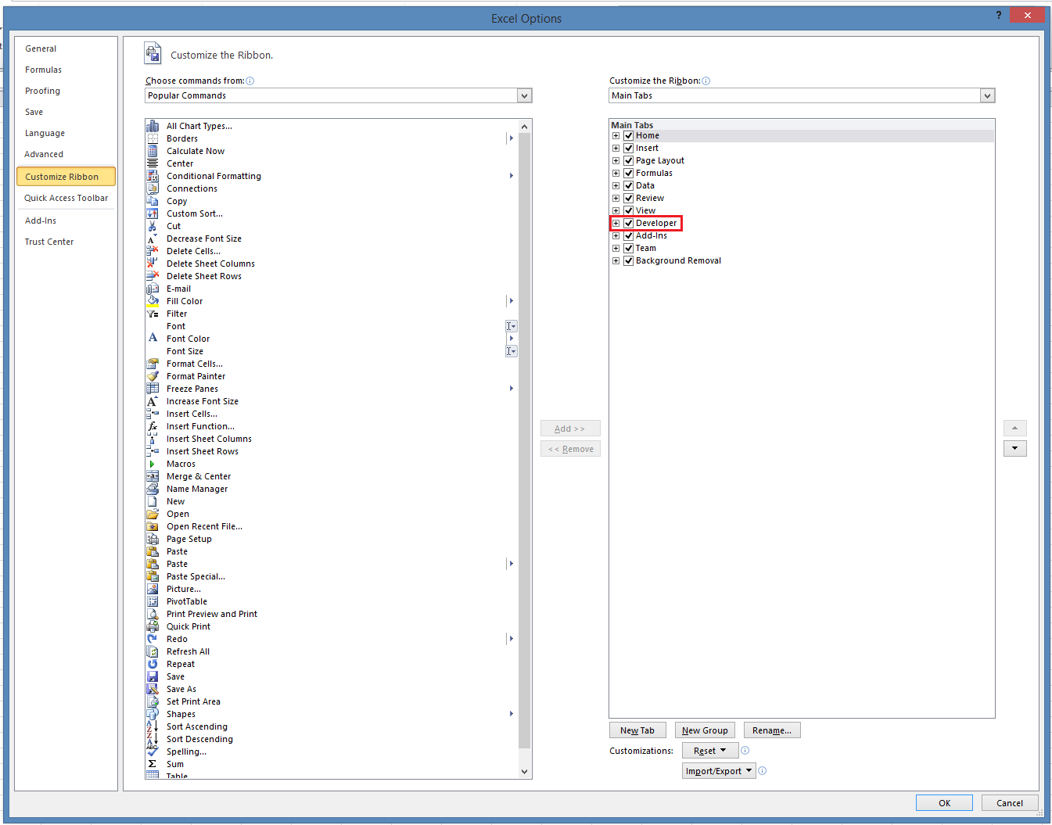The height and width of the screenshot is (825, 1052).
Task: Click the All Chart Types icon
Action: (153, 126)
